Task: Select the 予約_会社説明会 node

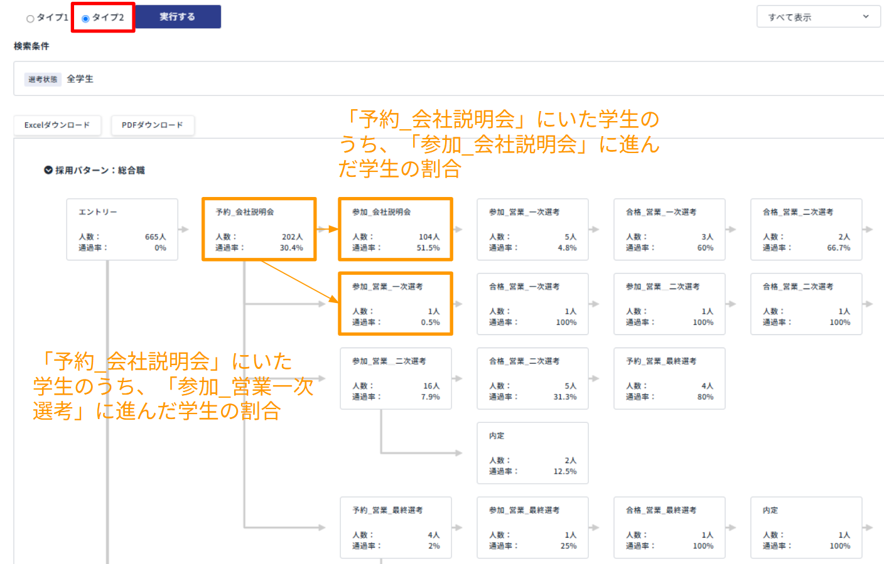Action: (x=259, y=229)
